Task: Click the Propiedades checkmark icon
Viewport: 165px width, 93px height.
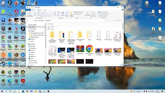Action: tap(87, 13)
